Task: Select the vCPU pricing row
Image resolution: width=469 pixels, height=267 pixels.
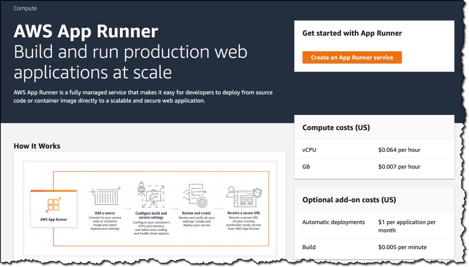Action: [x=374, y=150]
